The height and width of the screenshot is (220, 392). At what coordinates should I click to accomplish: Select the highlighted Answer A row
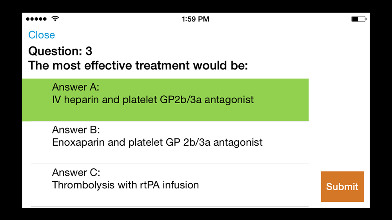(165, 100)
